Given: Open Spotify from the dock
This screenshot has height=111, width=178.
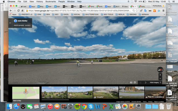Looking at the screenshot, I should click(x=77, y=106).
